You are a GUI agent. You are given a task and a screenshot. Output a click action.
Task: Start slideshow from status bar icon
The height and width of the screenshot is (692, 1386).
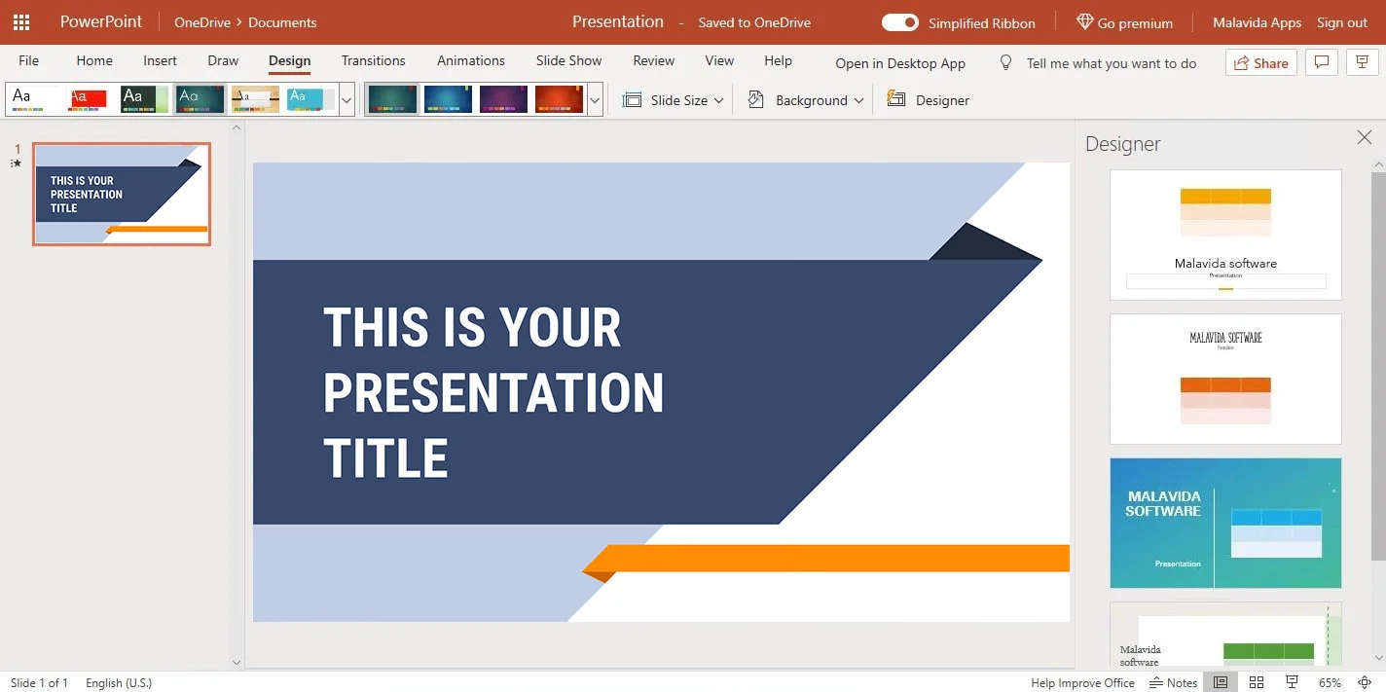[x=1292, y=682]
